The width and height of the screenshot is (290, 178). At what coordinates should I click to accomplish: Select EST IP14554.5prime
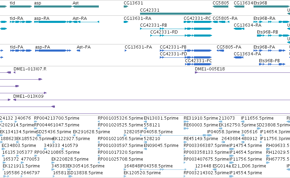(246, 173)
